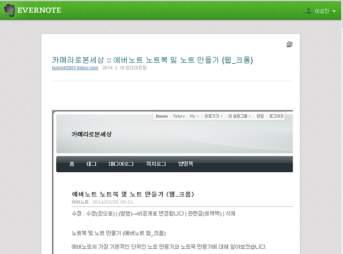Open the My dropdown in blog toolbar

(194, 116)
